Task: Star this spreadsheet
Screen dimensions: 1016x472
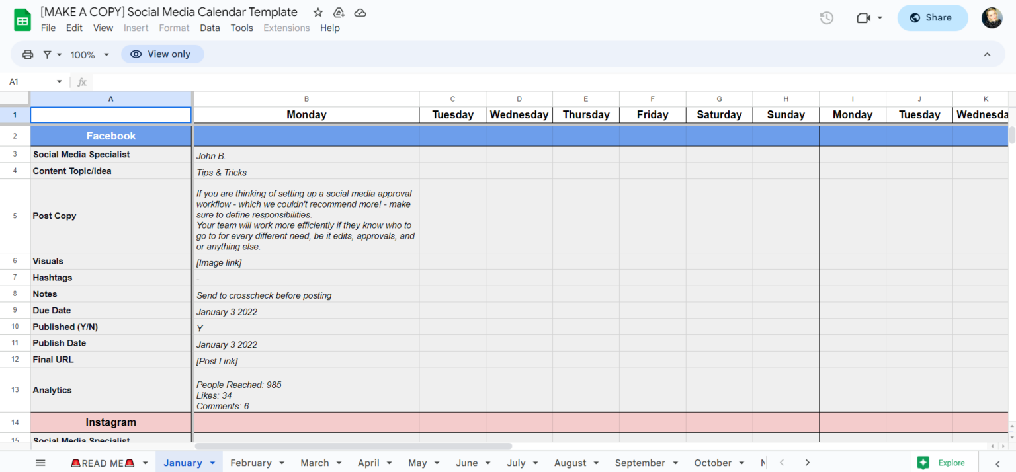Action: (317, 12)
